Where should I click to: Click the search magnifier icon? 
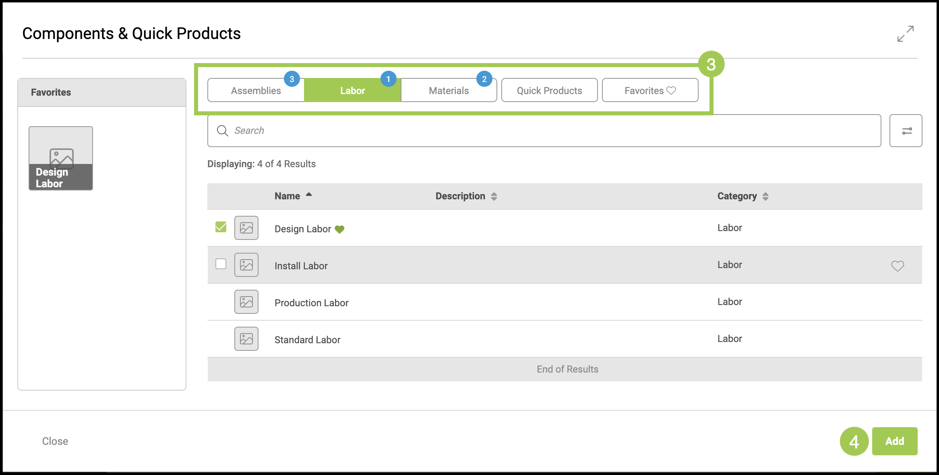(x=222, y=131)
